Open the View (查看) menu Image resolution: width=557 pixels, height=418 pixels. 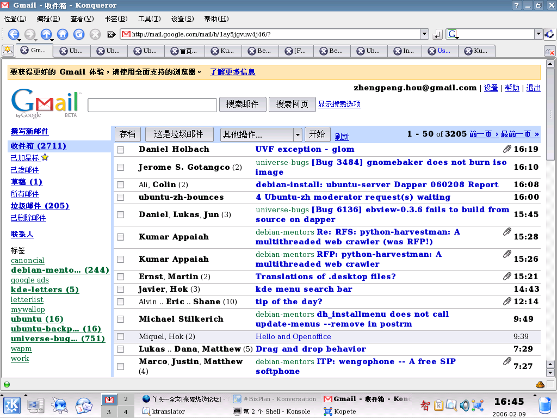82,19
